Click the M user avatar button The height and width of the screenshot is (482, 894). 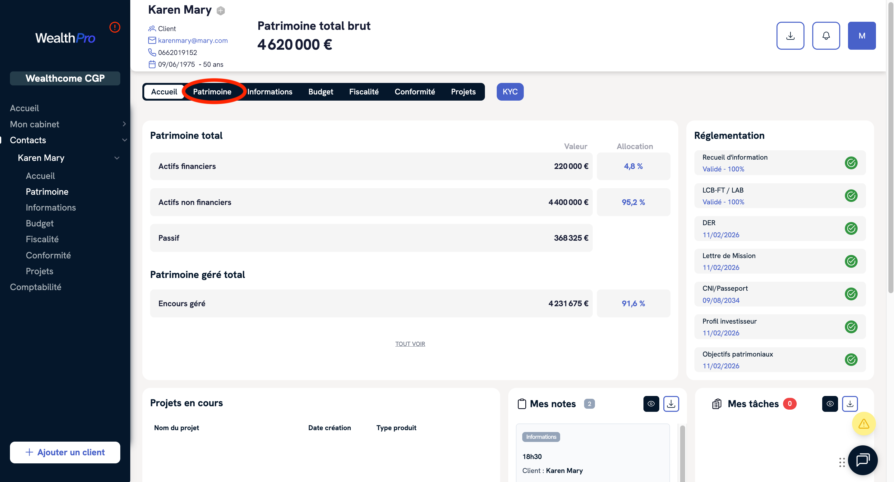861,36
